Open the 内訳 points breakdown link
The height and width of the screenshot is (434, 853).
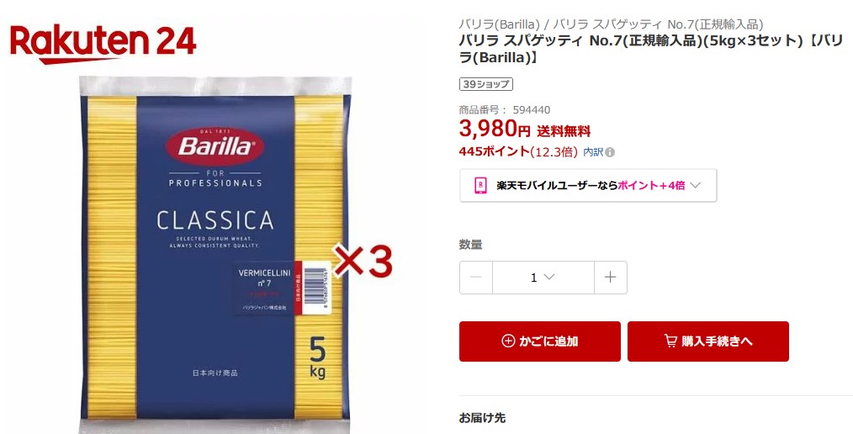coord(593,152)
